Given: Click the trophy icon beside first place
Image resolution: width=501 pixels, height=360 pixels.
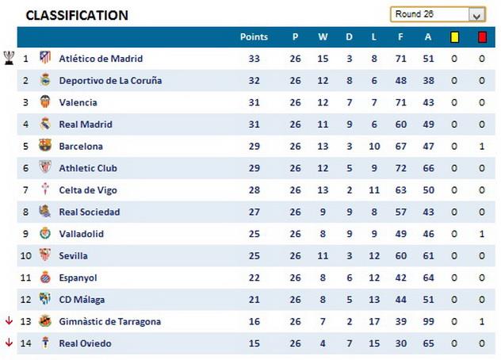Looking at the screenshot, I should coord(9,57).
